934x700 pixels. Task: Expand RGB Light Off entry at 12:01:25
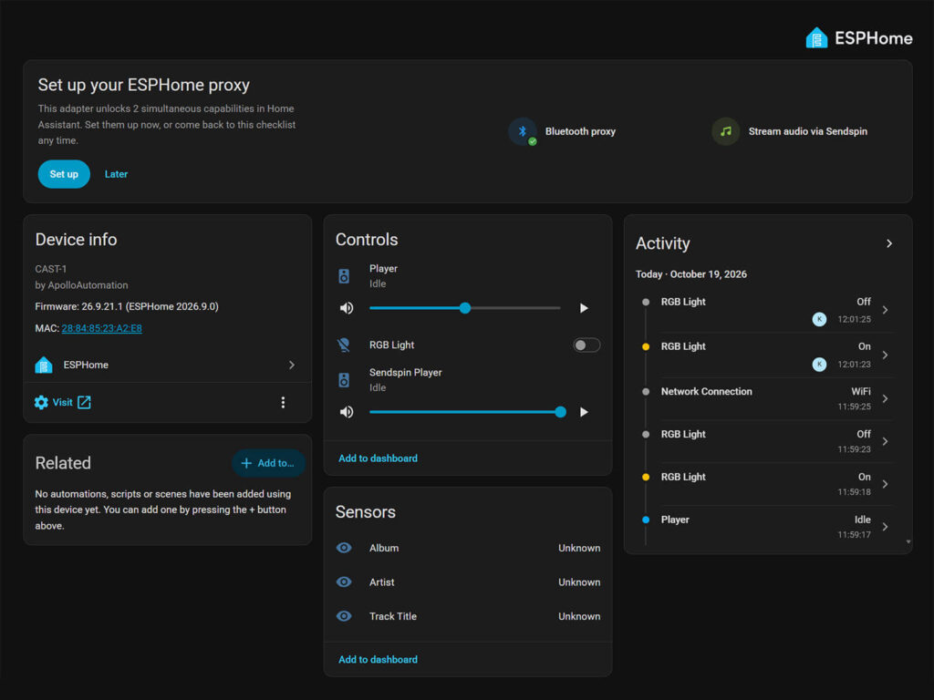coord(885,310)
